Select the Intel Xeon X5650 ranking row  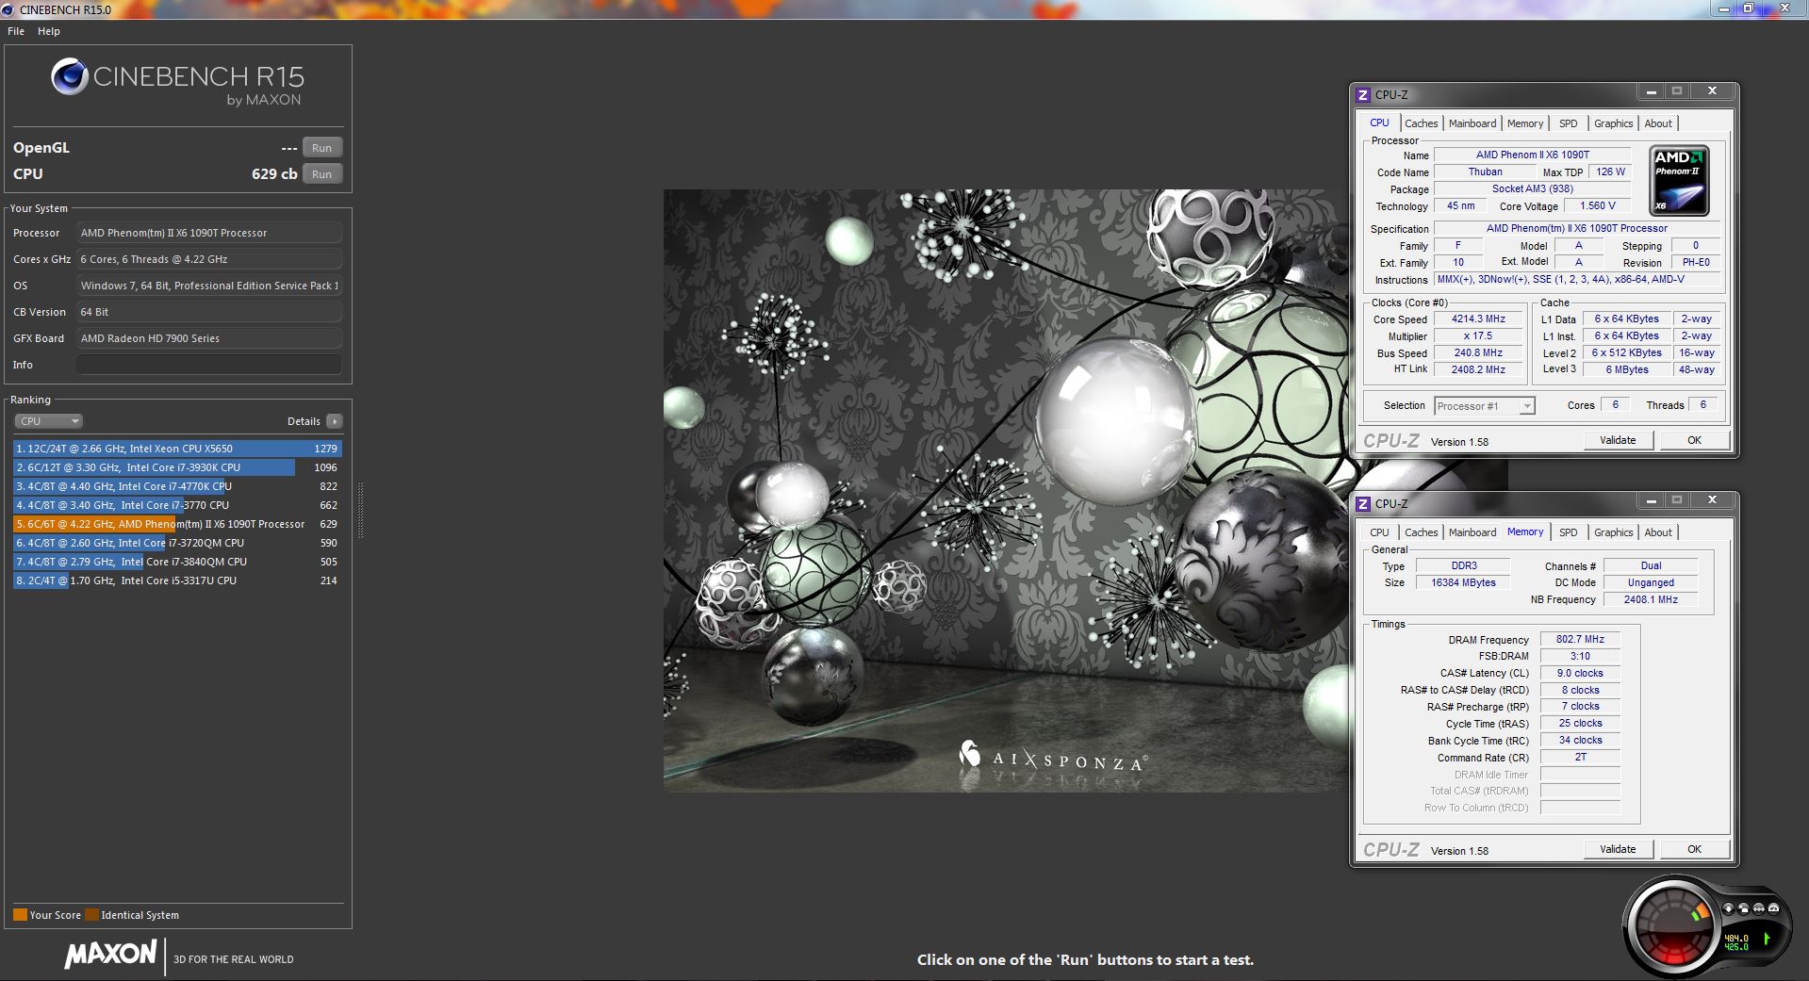pos(177,449)
